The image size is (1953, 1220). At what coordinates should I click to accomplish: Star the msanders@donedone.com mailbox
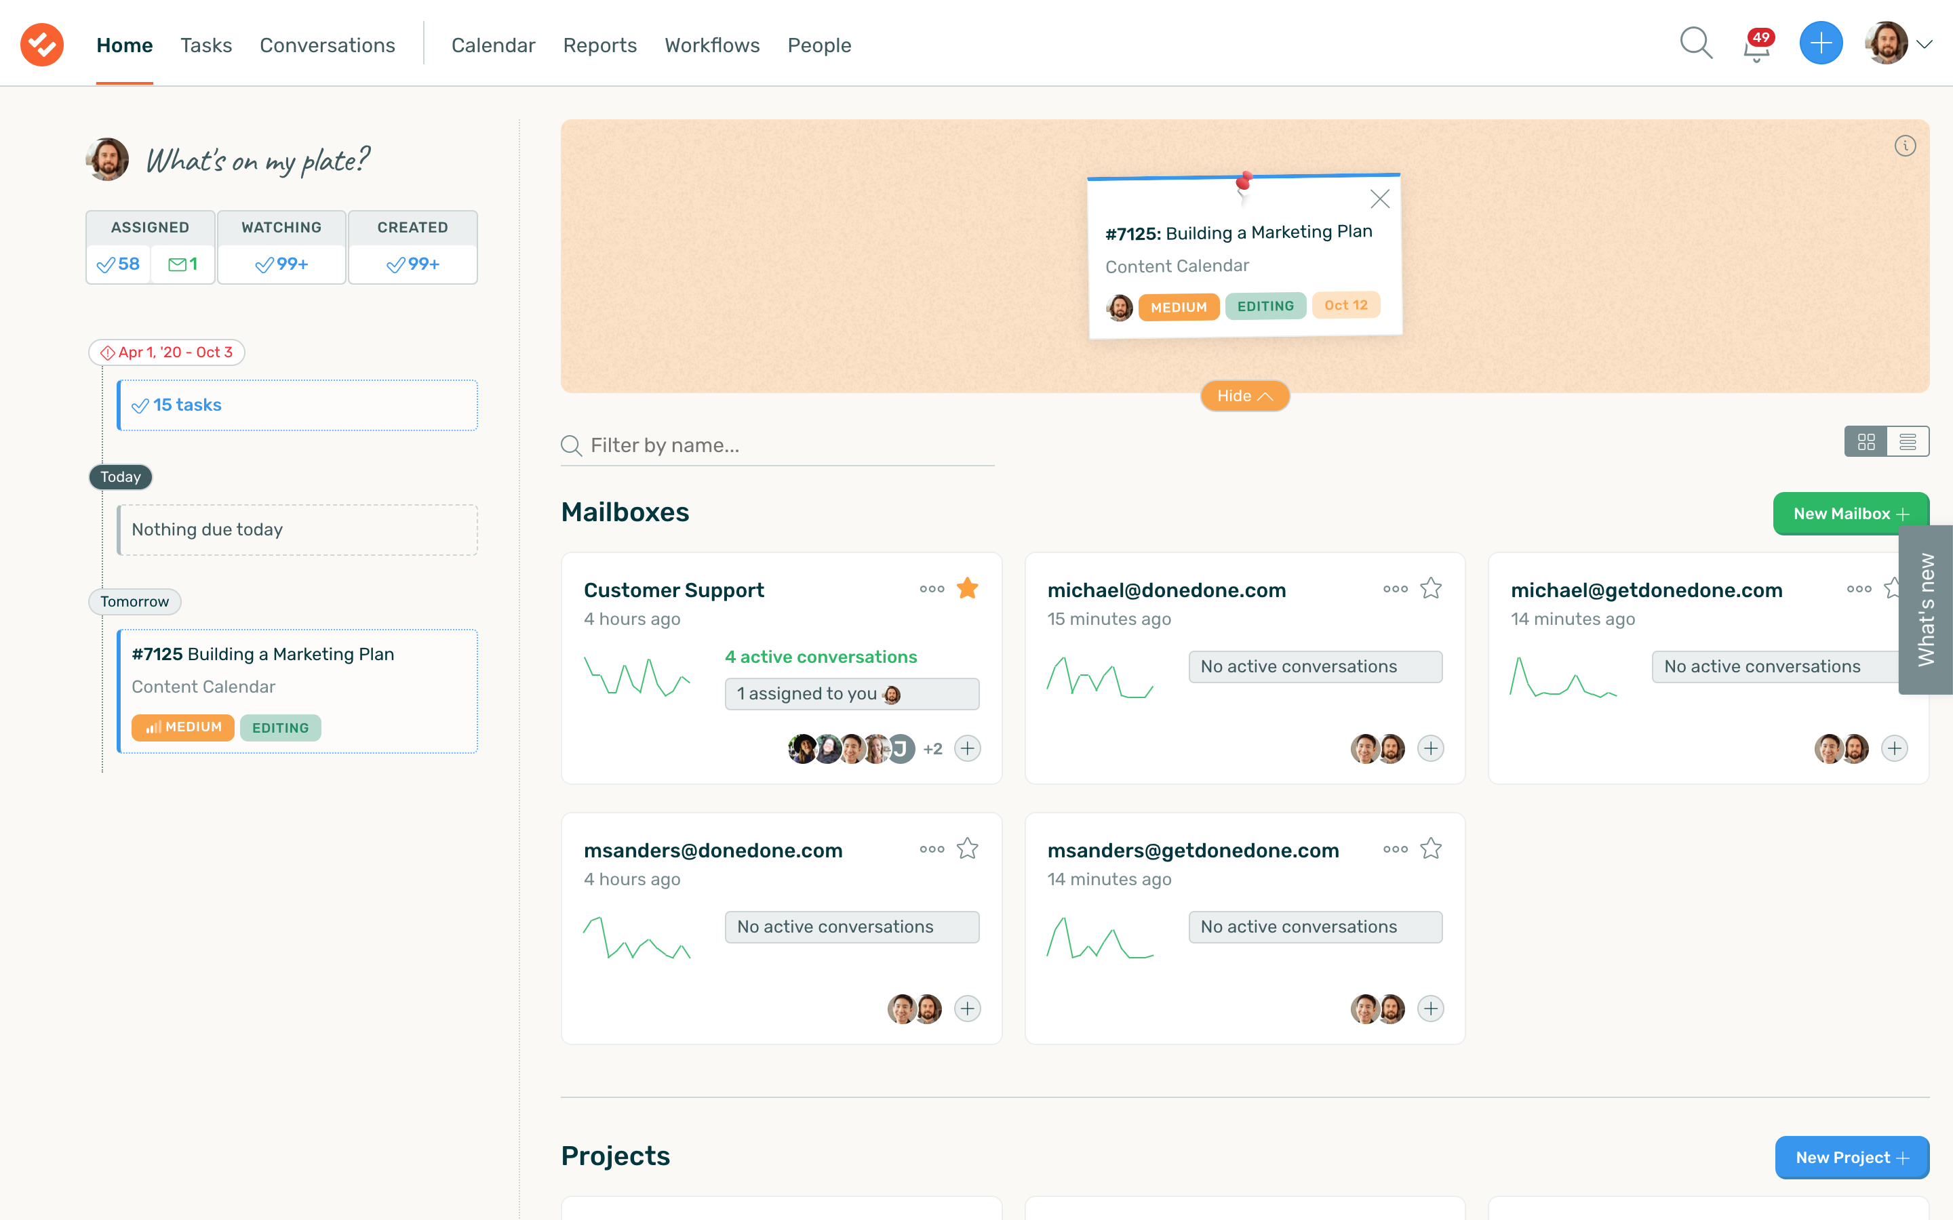click(x=967, y=849)
